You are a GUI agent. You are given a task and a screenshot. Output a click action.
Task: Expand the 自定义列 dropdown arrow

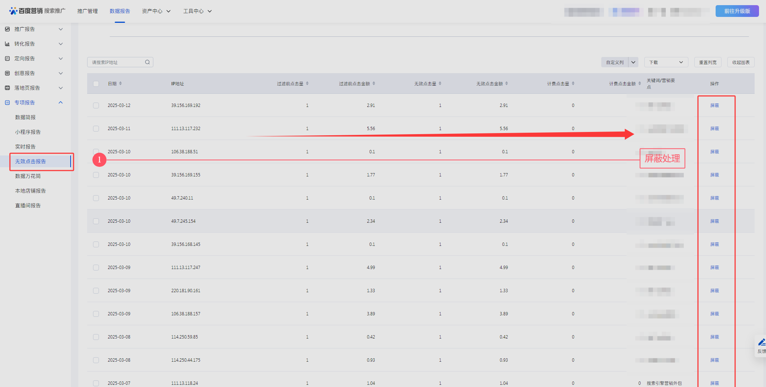(633, 62)
